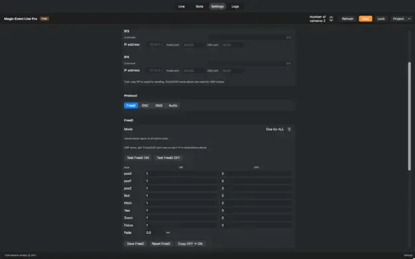Click the orange Start button
This screenshot has width=415, height=259.
365,19
